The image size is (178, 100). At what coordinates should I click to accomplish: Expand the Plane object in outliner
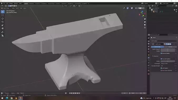pos(152,12)
